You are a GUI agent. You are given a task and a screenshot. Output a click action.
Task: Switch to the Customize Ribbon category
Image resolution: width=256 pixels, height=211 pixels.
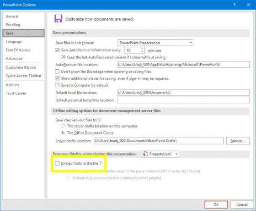tap(21, 67)
